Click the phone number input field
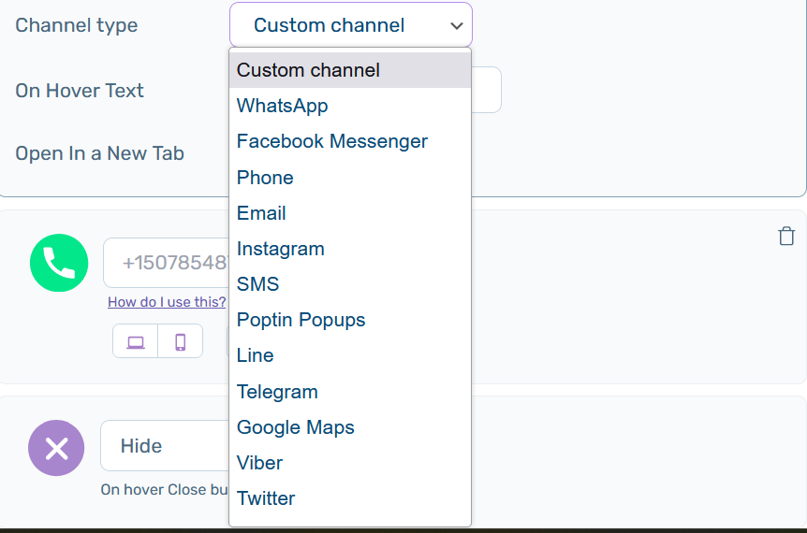The image size is (807, 533). (167, 263)
